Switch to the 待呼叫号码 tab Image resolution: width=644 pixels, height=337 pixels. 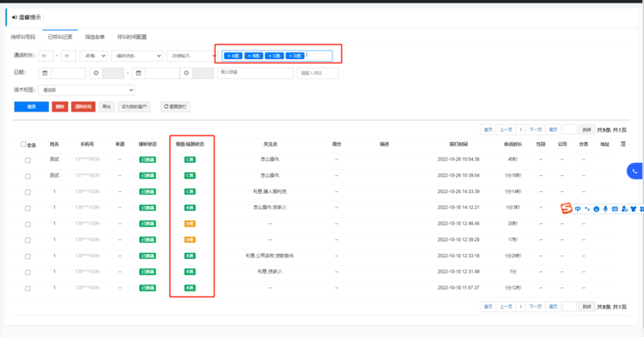[23, 37]
